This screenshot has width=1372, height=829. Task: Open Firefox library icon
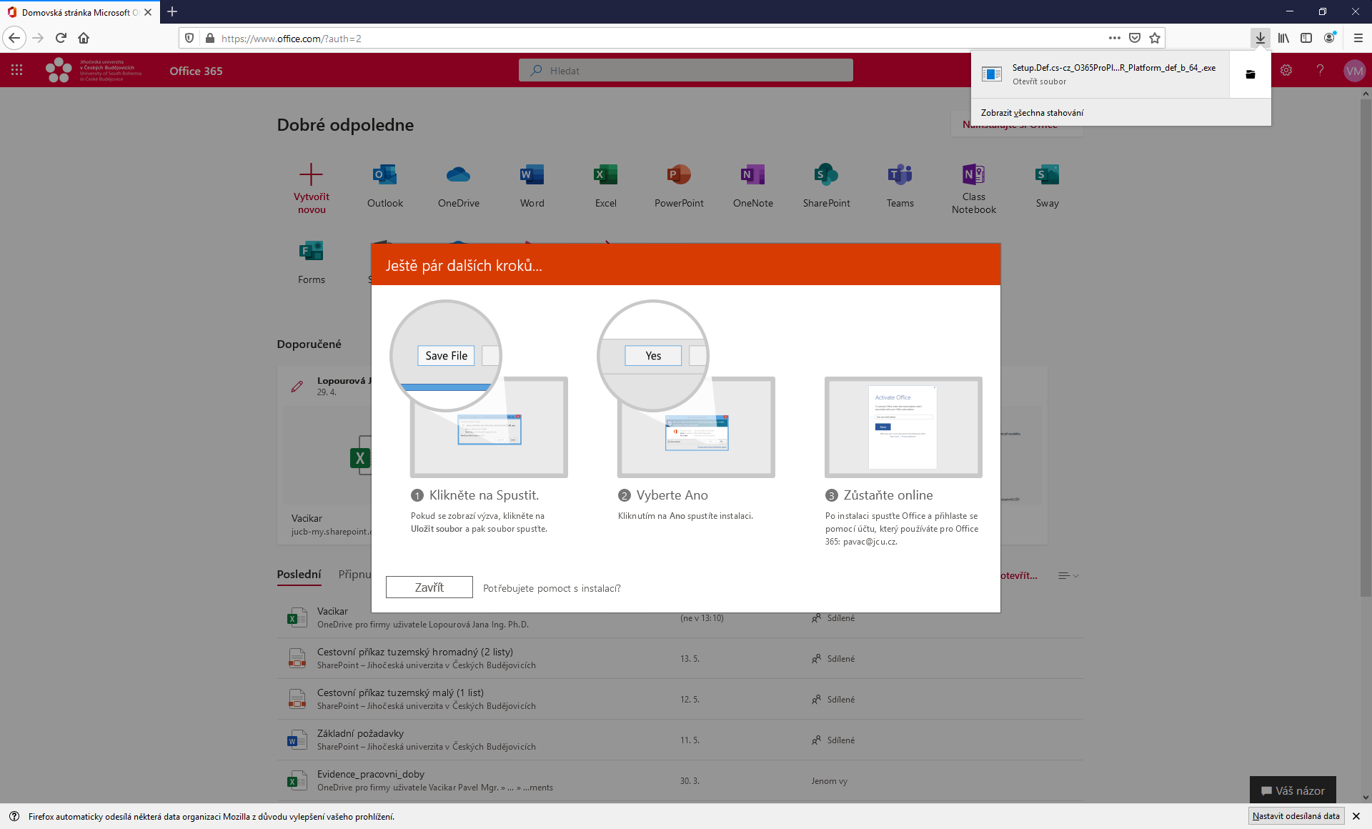1283,38
